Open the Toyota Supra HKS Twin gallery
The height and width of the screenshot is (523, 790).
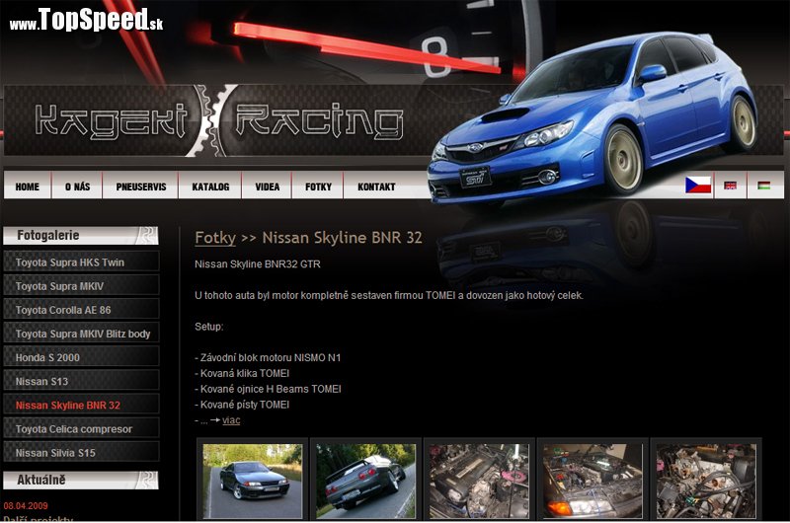point(81,261)
